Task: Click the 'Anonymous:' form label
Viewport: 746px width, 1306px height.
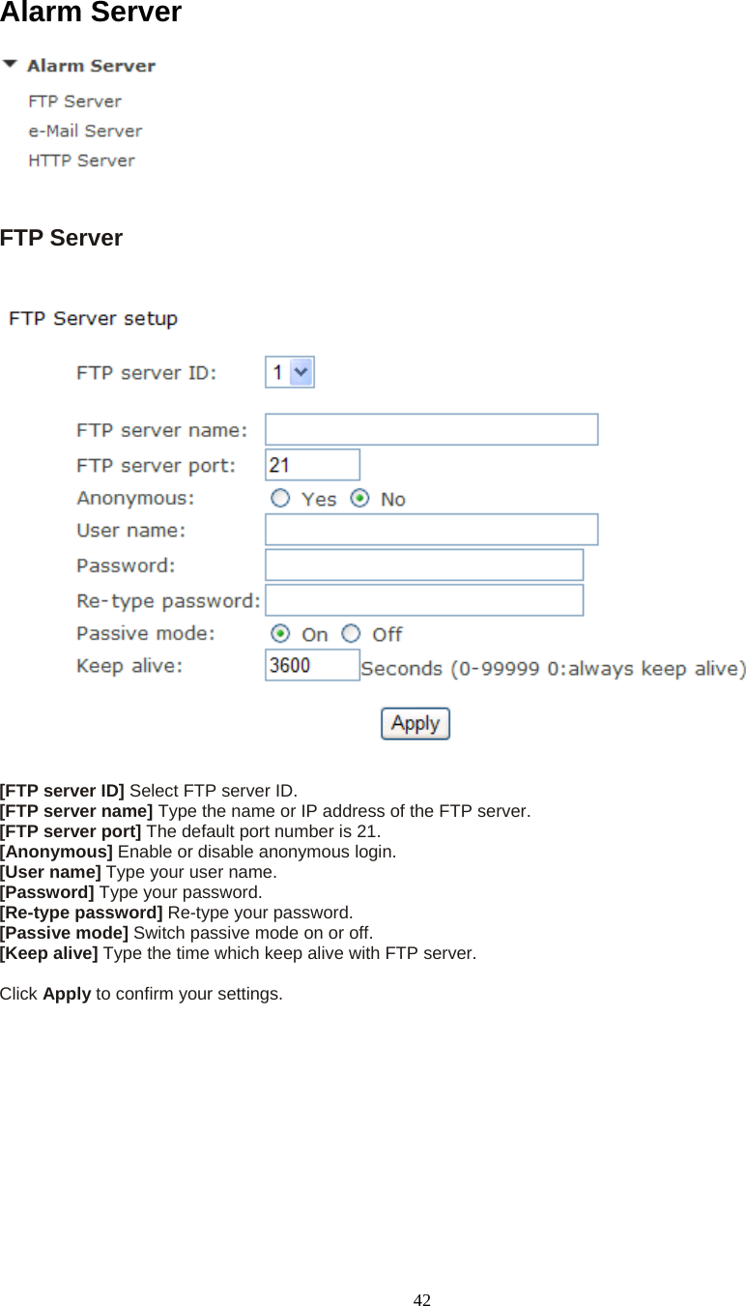Action: (135, 498)
